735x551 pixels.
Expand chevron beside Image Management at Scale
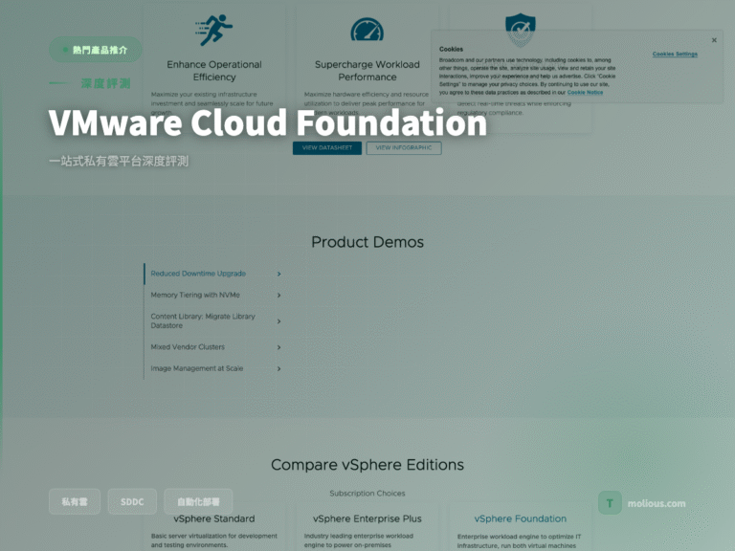pos(278,368)
